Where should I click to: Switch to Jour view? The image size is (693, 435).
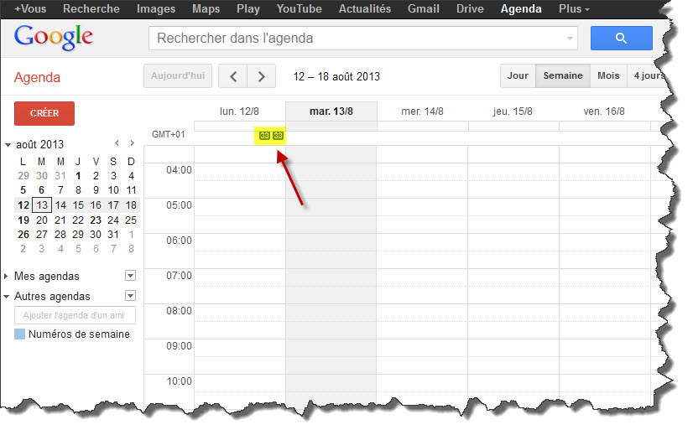[x=518, y=75]
